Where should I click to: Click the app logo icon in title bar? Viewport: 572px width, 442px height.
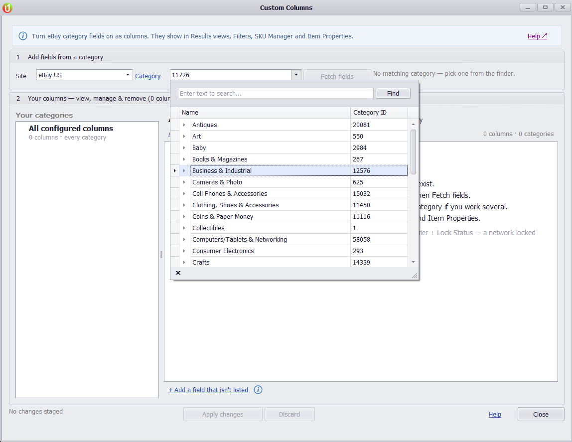click(7, 7)
